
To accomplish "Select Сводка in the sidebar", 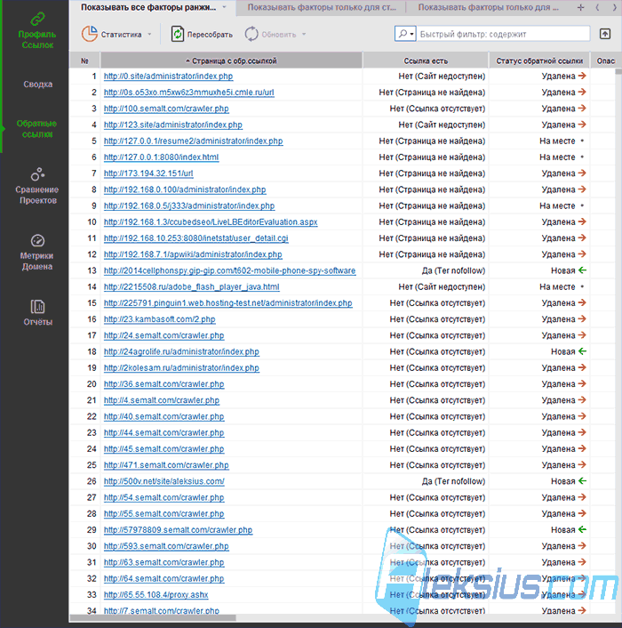I will point(37,85).
